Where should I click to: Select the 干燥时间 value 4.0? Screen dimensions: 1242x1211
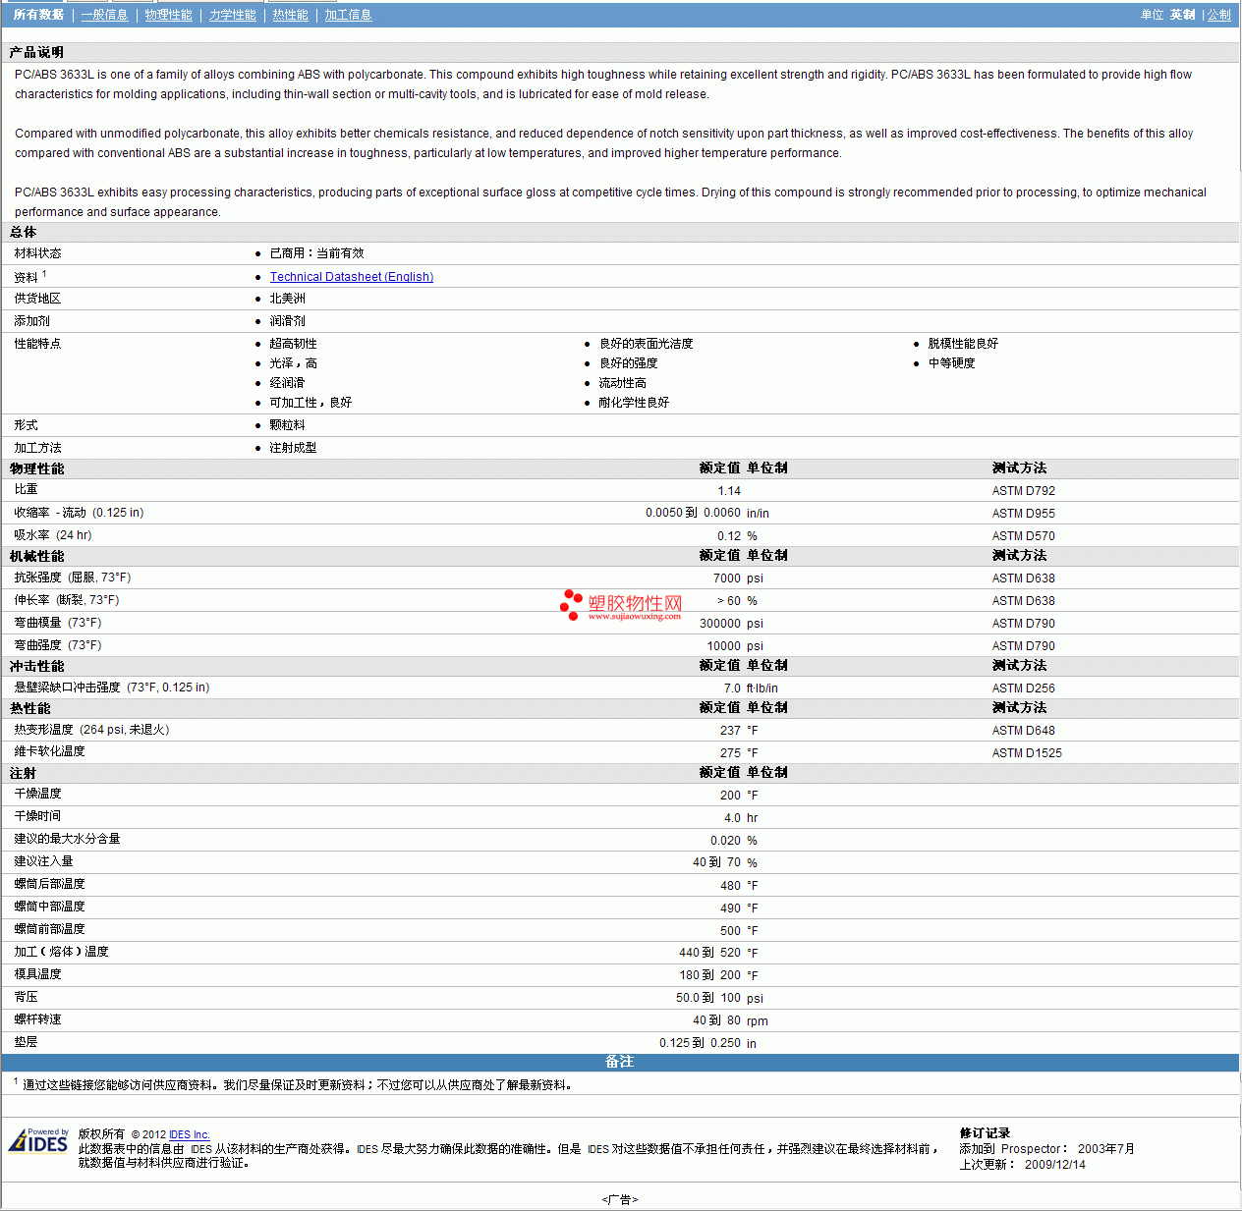pos(732,818)
